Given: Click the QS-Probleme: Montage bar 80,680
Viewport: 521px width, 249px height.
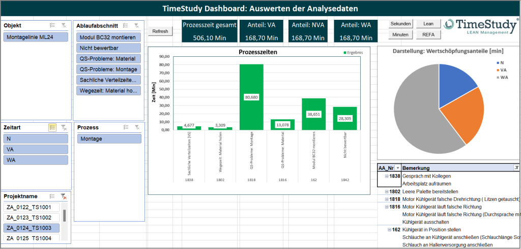Looking at the screenshot, I should point(251,97).
